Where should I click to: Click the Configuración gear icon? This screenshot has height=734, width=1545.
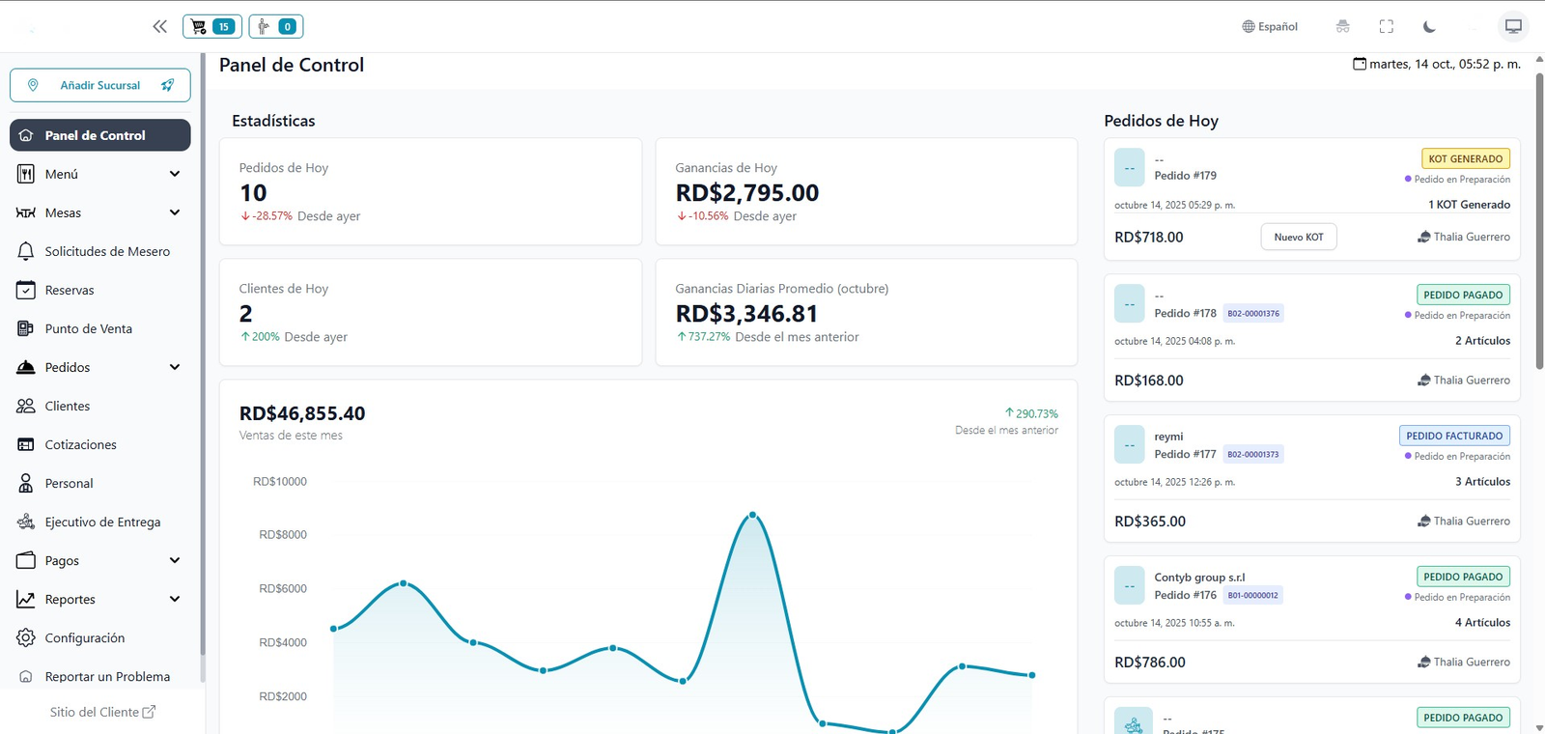click(x=26, y=637)
